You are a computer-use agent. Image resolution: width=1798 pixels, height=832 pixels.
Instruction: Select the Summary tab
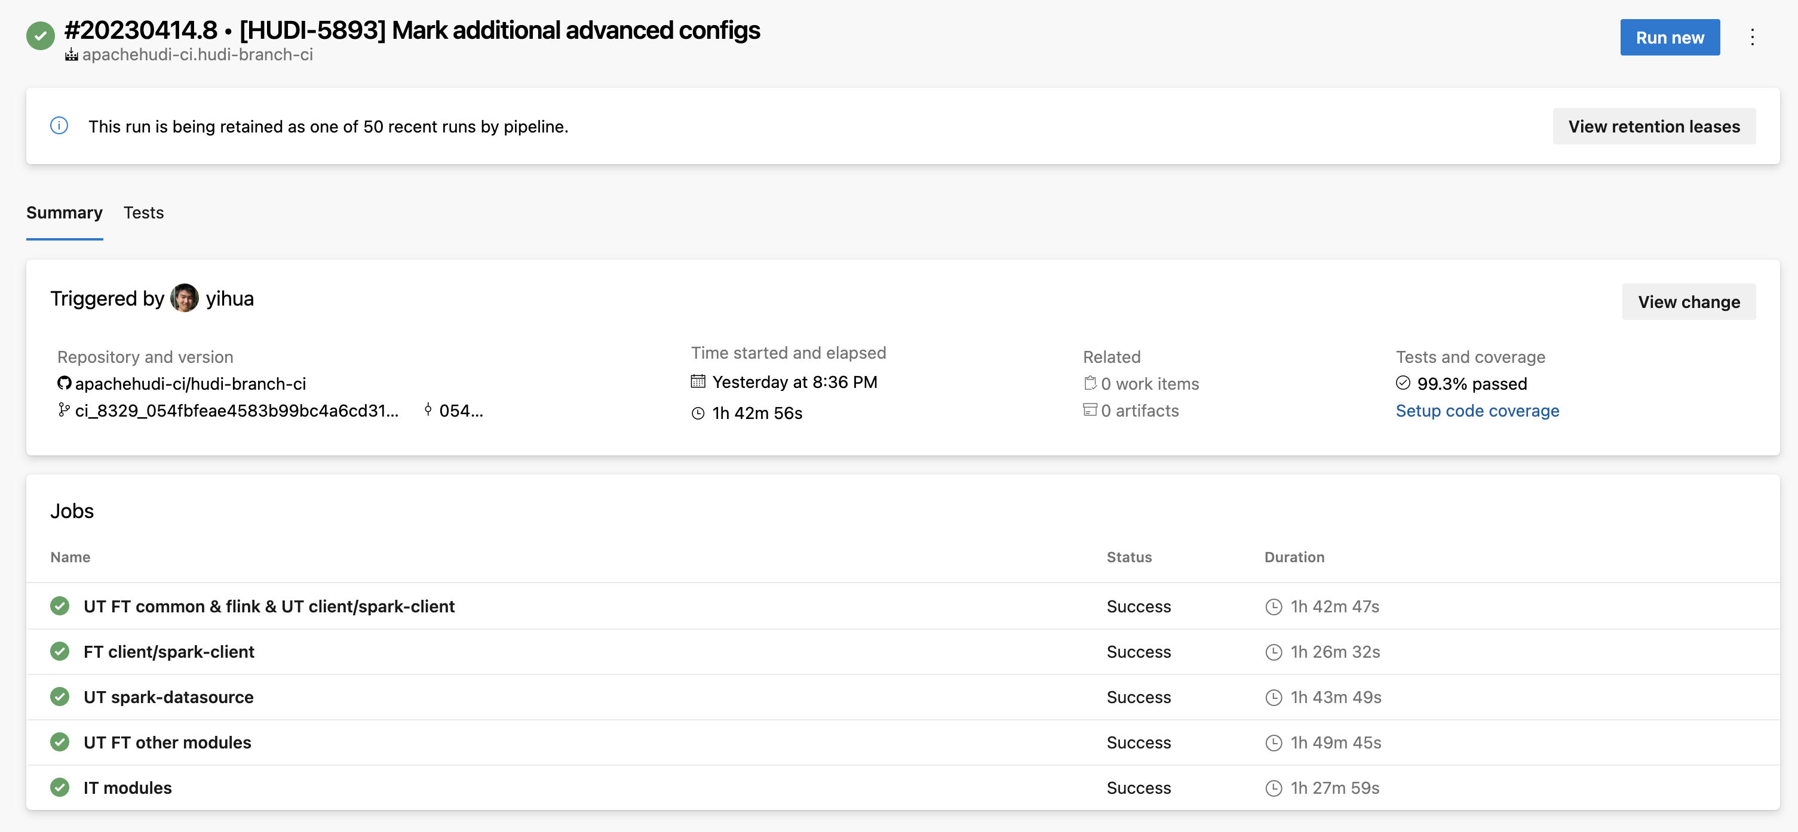click(65, 212)
